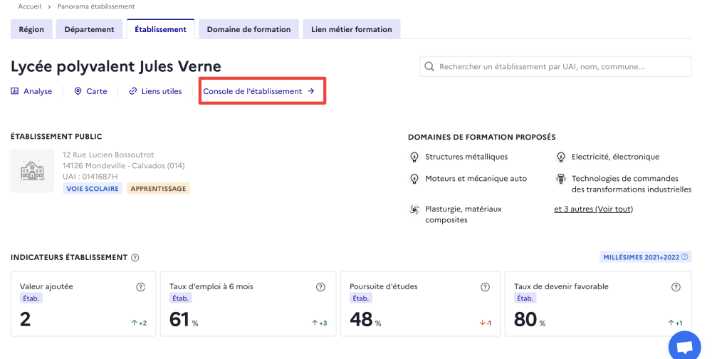712x359 pixels.
Task: Click Étab. tag under Taux de devenir favorable
Action: click(x=525, y=298)
